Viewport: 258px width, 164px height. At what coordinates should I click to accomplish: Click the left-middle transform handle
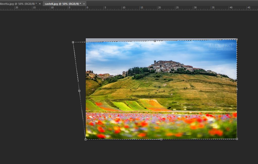[x=79, y=91]
